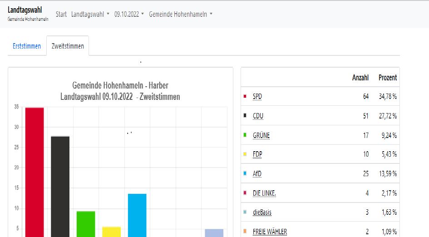
Task: Click the CDU vote count 51
Action: [x=366, y=116]
